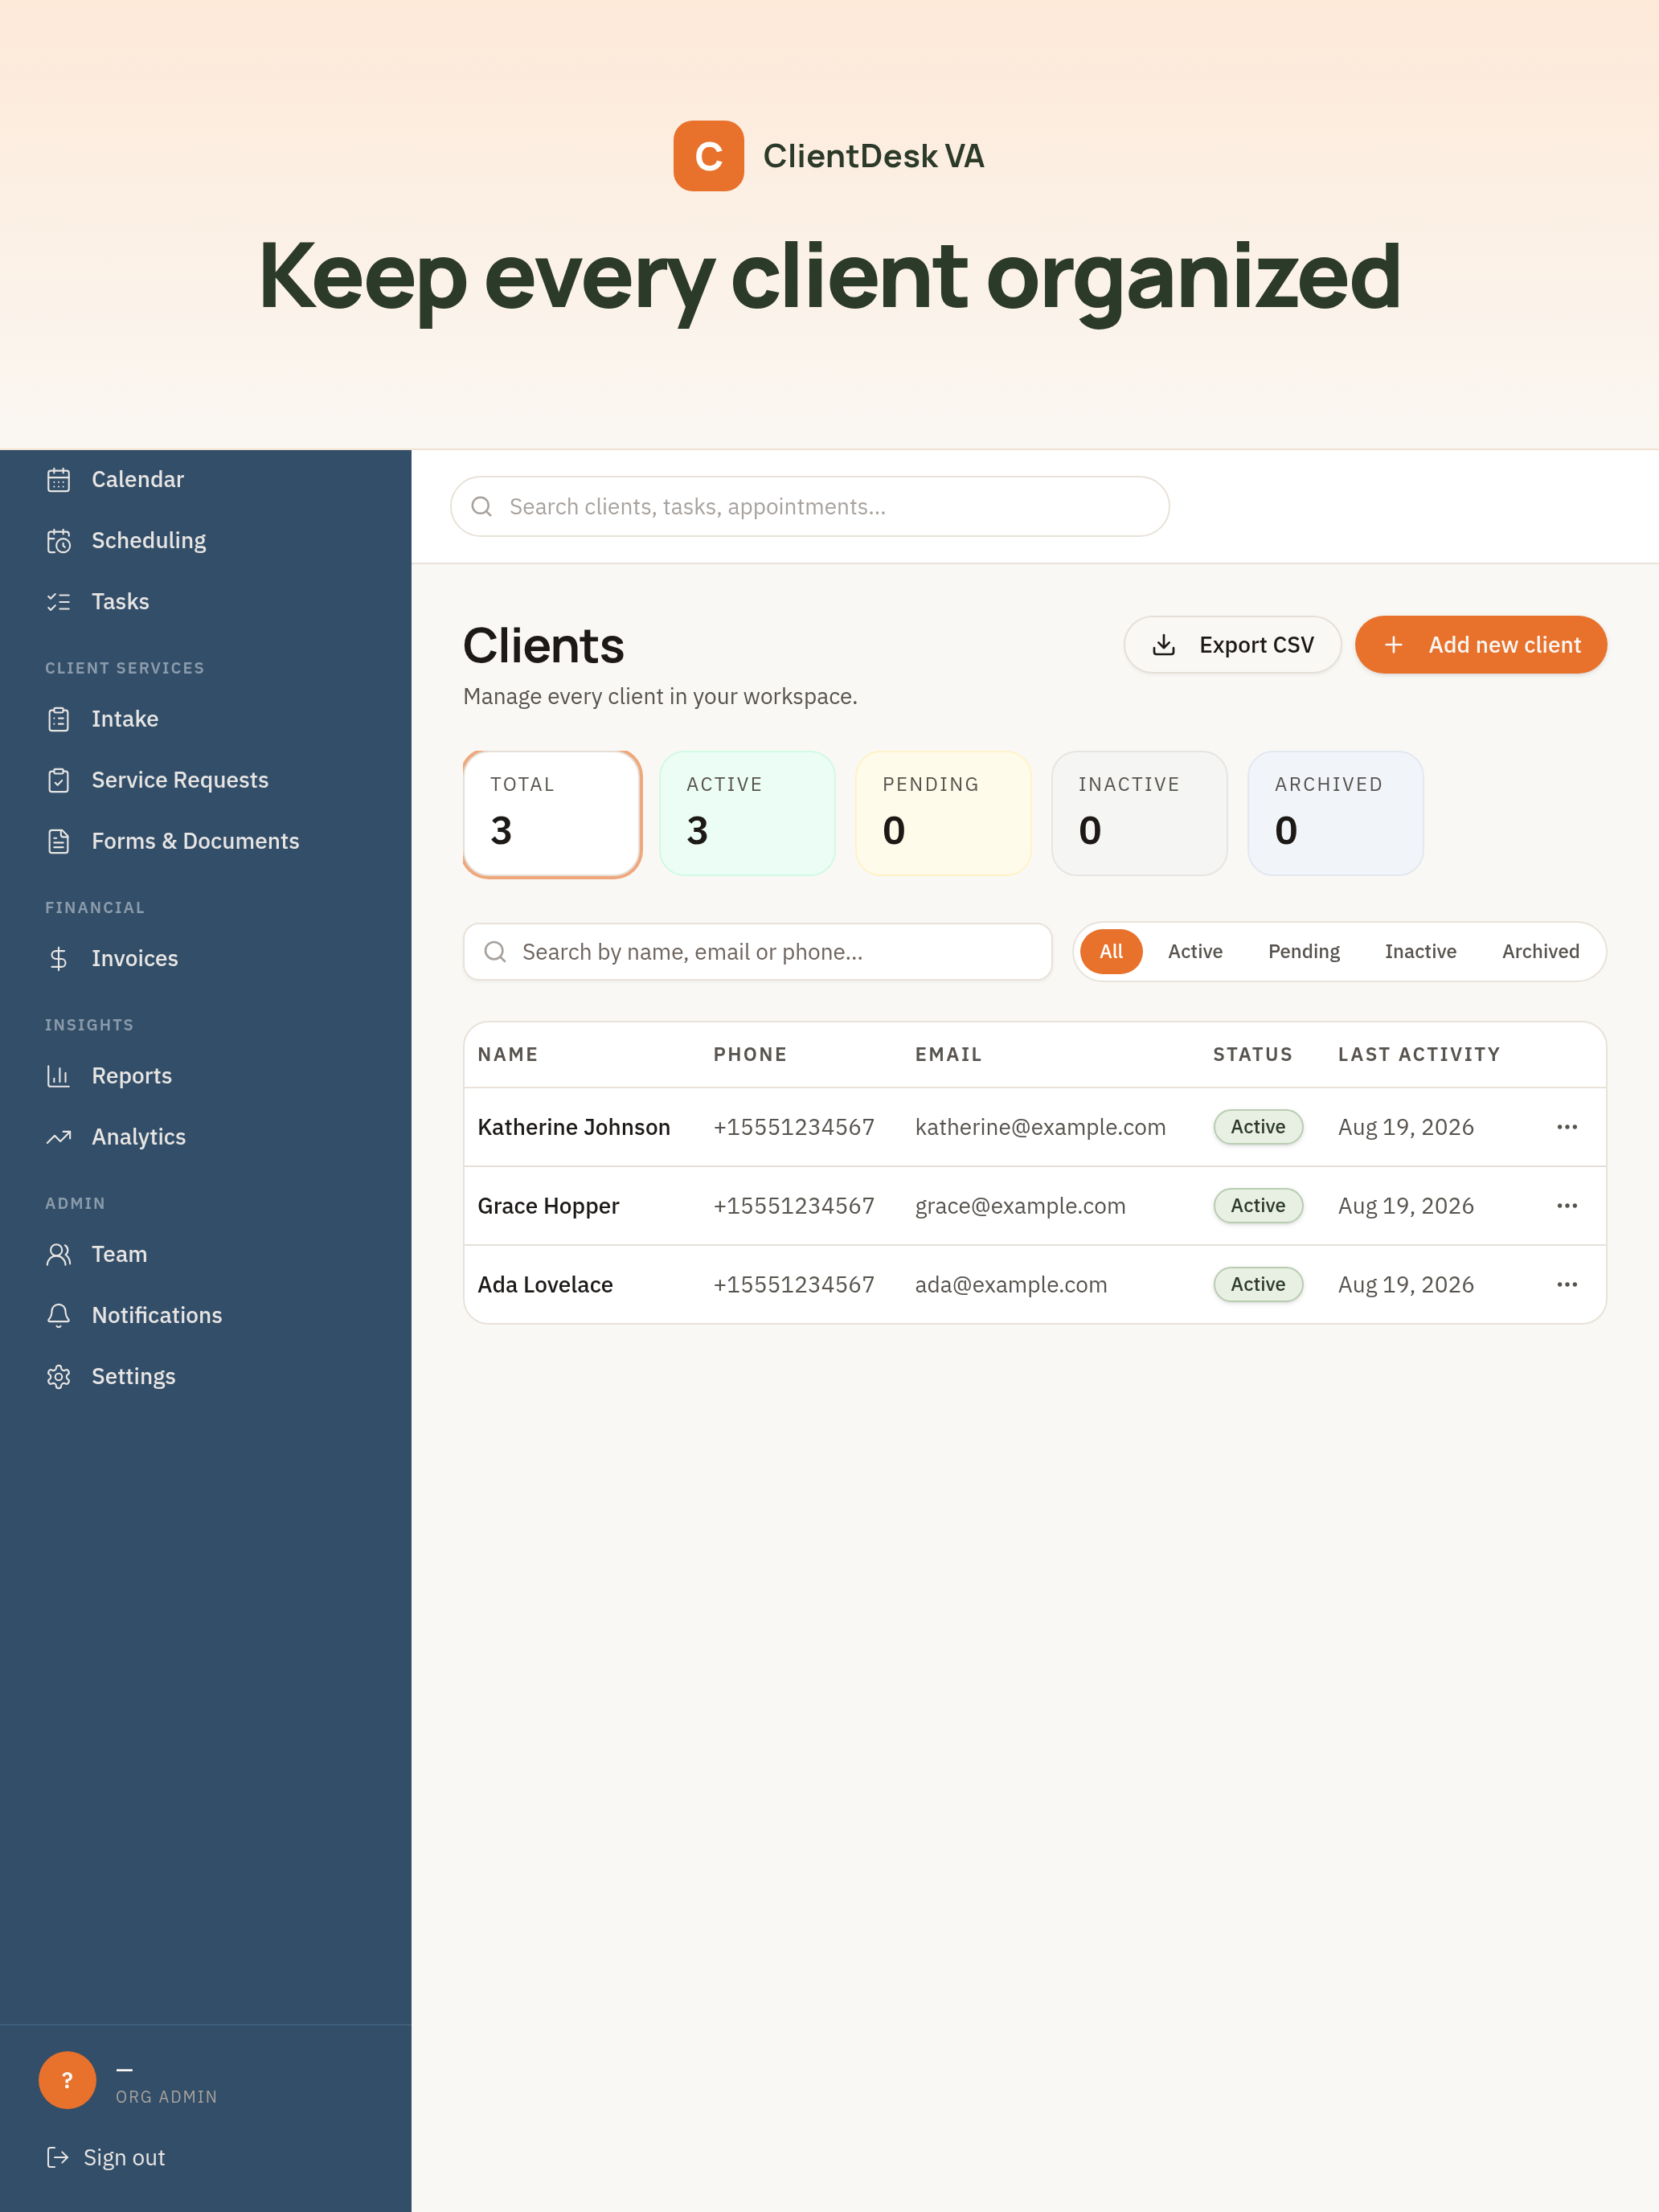Image resolution: width=1659 pixels, height=2212 pixels.
Task: Select the Inactive stat card
Action: (x=1139, y=814)
